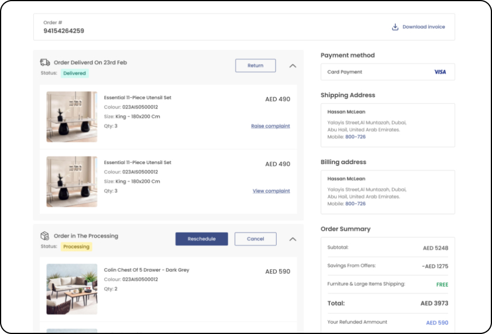Click the first Essential 11-Piece Utensil Set title
Screen dimensions: 492x334
[137, 98]
